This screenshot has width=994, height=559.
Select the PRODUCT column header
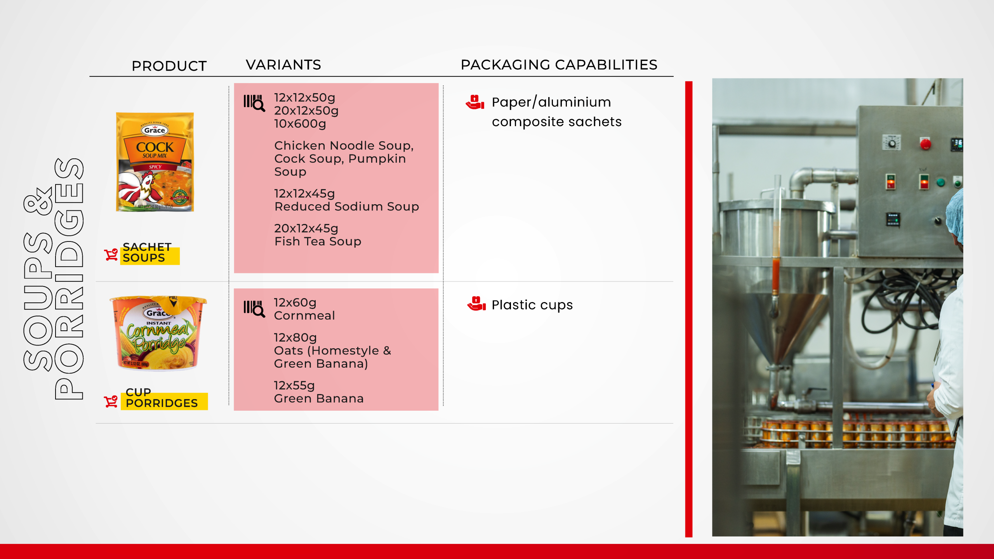coord(169,66)
